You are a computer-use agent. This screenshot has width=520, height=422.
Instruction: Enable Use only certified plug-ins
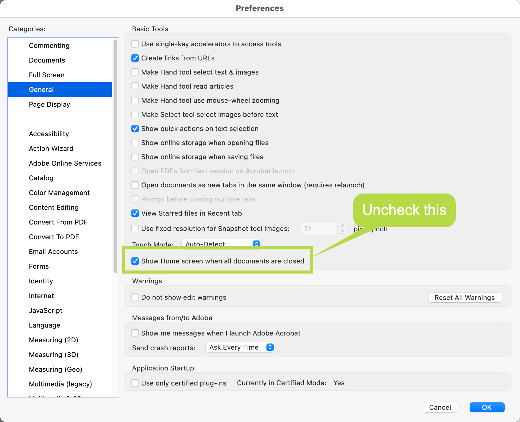[135, 383]
